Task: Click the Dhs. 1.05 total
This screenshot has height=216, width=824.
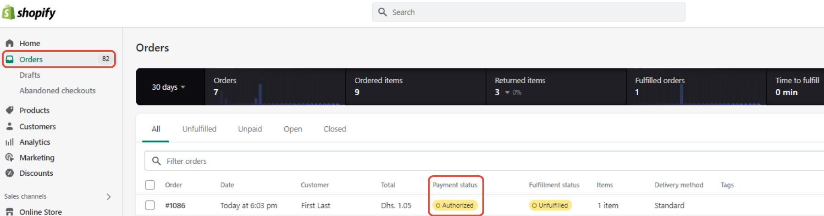Action: pos(396,205)
